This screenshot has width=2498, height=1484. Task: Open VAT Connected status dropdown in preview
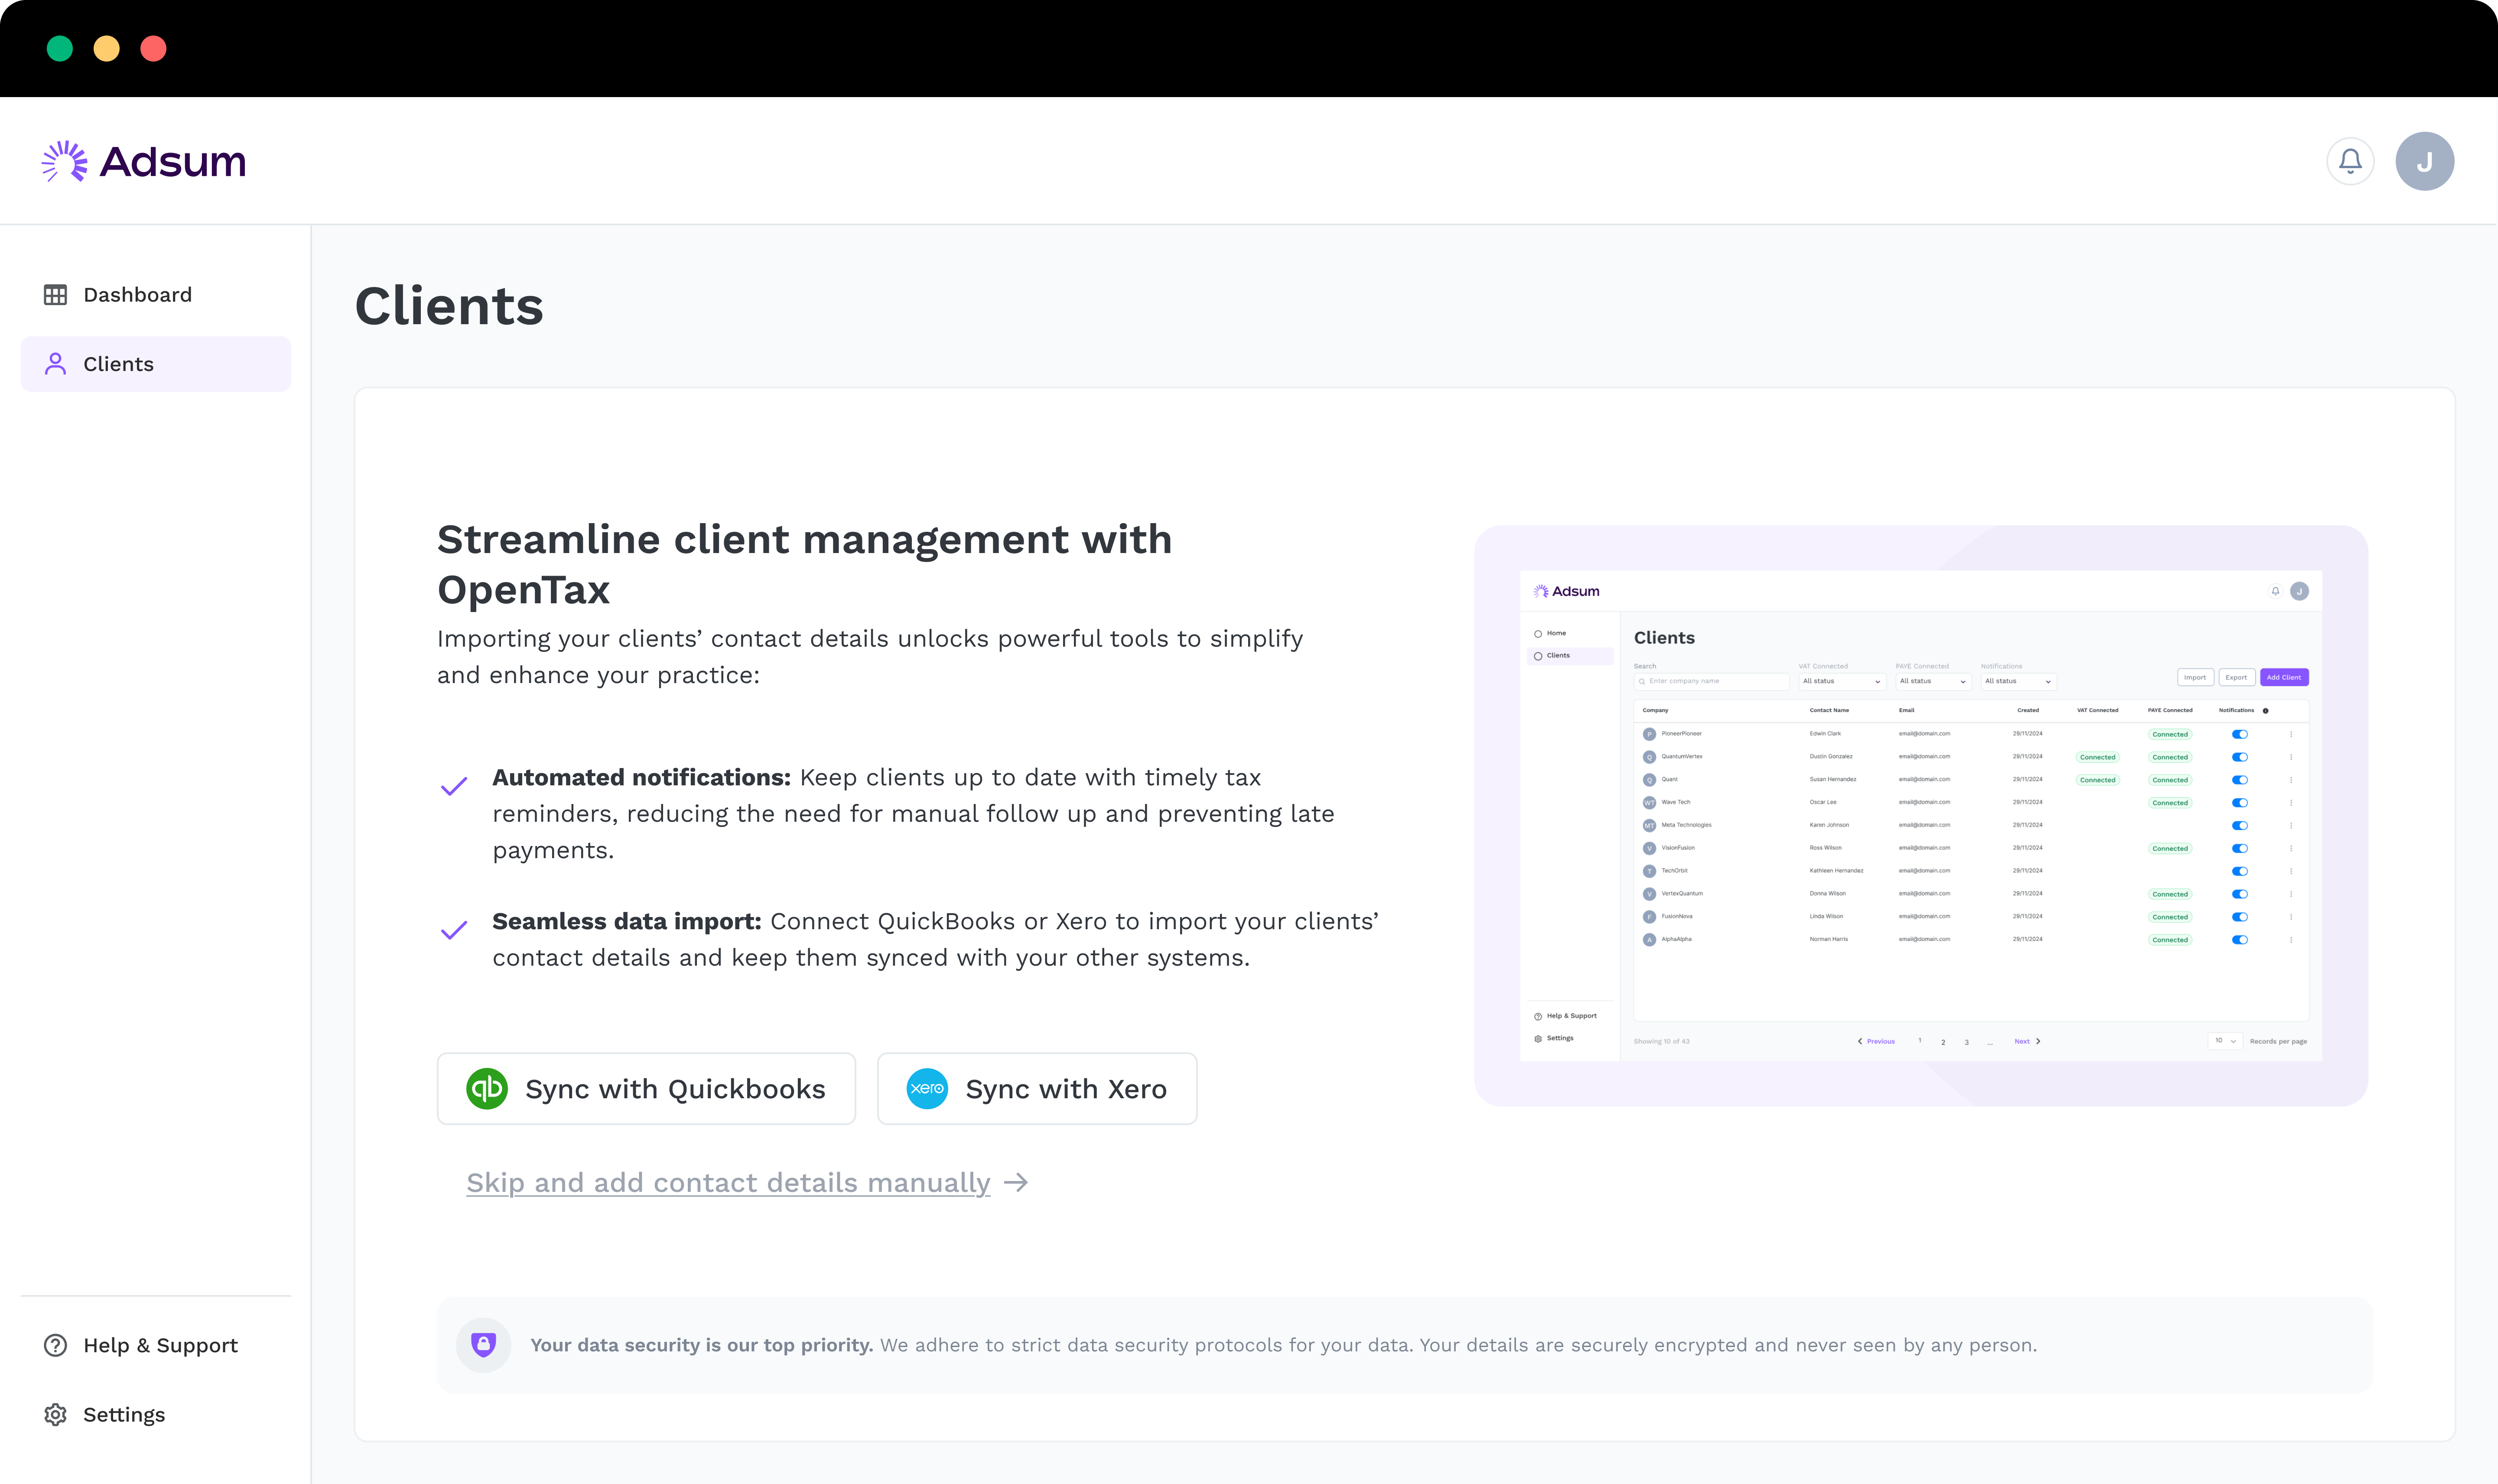1841,681
